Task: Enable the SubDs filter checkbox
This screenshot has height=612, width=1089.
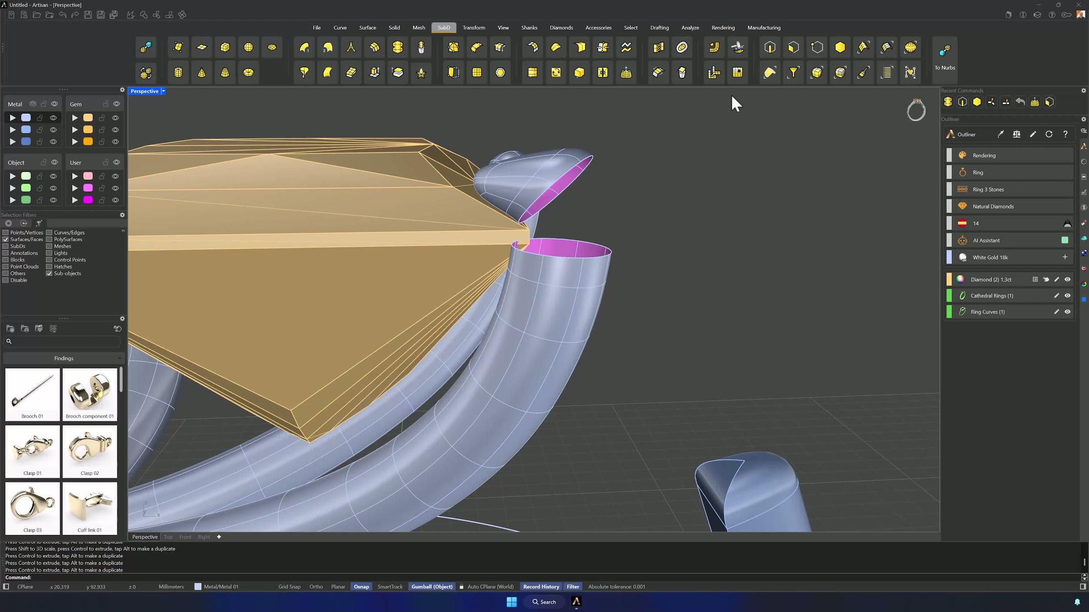Action: click(6, 246)
